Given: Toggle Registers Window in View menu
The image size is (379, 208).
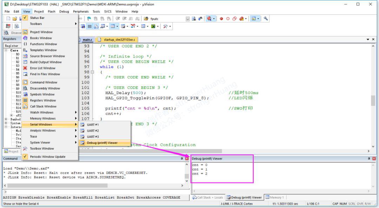Looking at the screenshot, I should pos(50,100).
